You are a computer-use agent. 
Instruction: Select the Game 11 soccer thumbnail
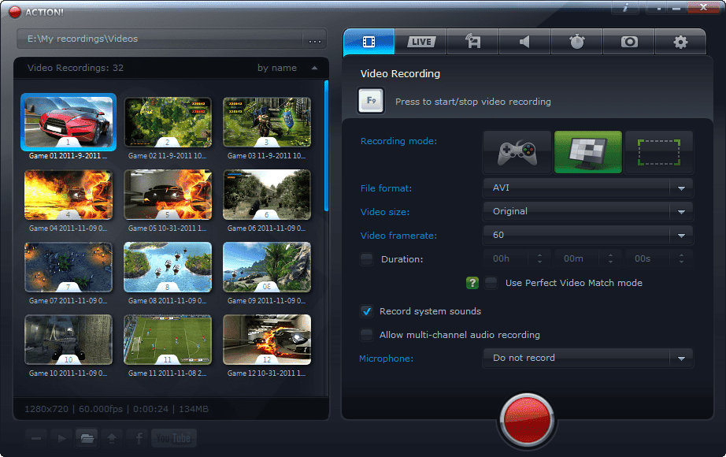pos(168,340)
